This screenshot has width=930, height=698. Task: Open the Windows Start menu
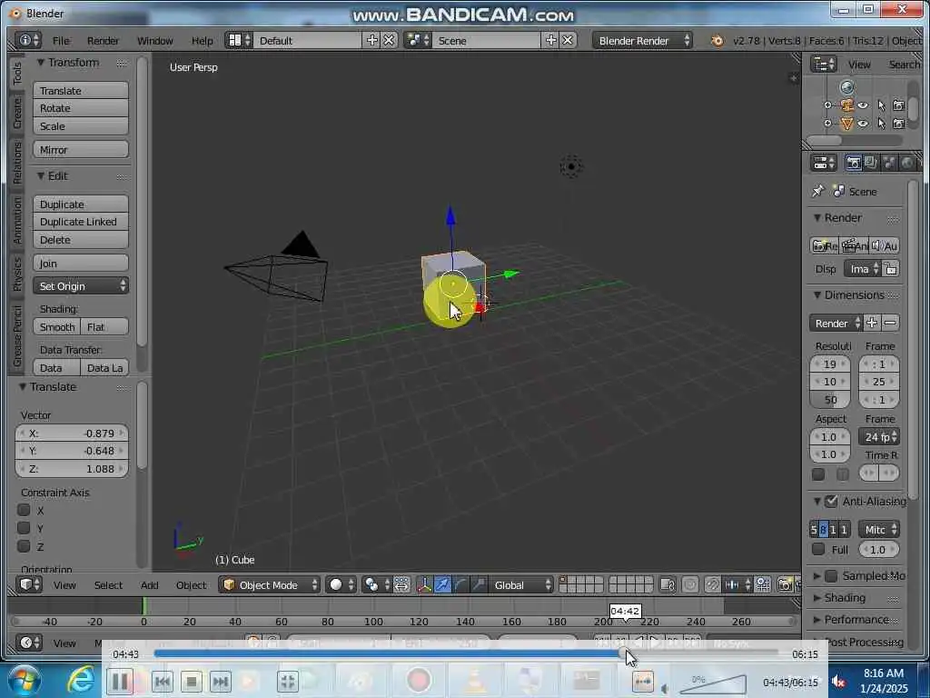tap(24, 681)
